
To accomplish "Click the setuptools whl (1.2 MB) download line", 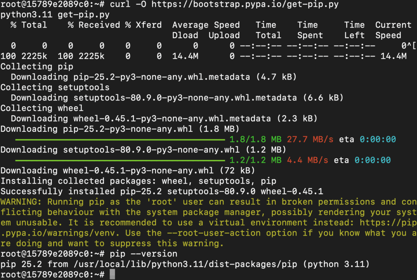I will pyautogui.click(x=143, y=149).
